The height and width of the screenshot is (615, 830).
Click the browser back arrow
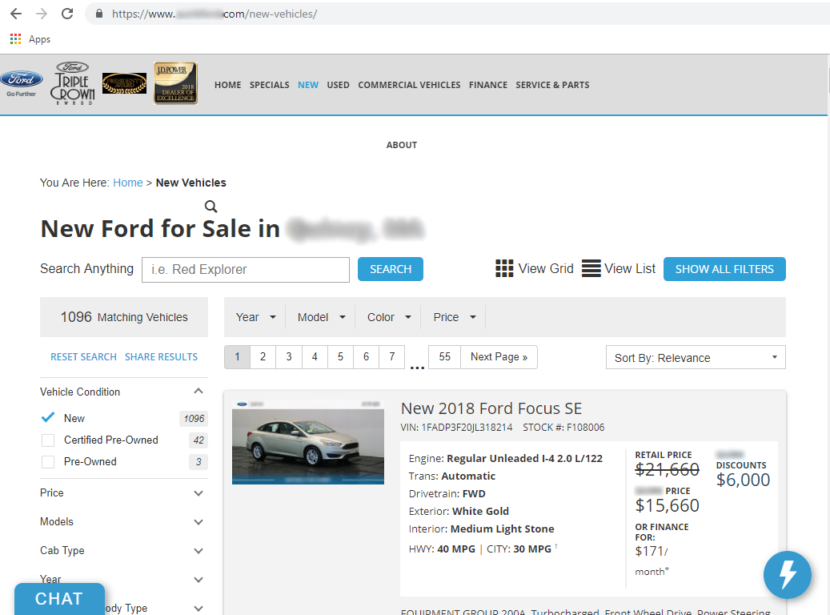click(16, 14)
